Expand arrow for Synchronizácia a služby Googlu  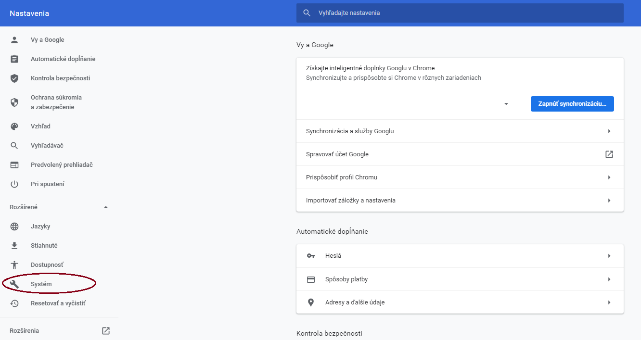point(609,131)
